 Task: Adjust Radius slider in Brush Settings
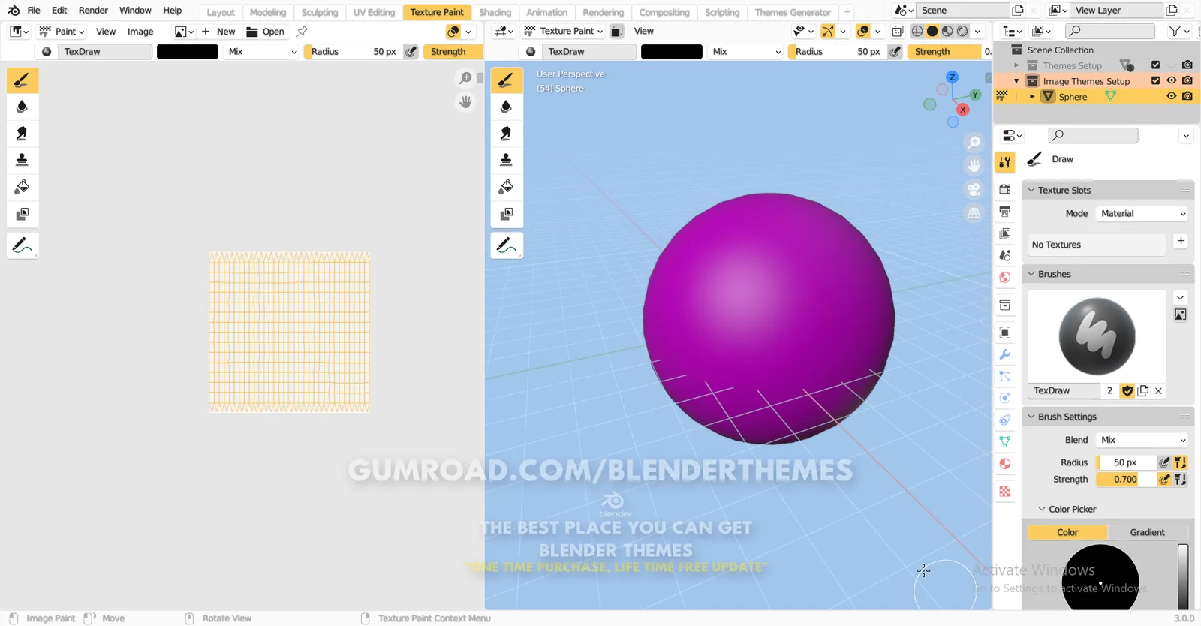[x=1125, y=462]
